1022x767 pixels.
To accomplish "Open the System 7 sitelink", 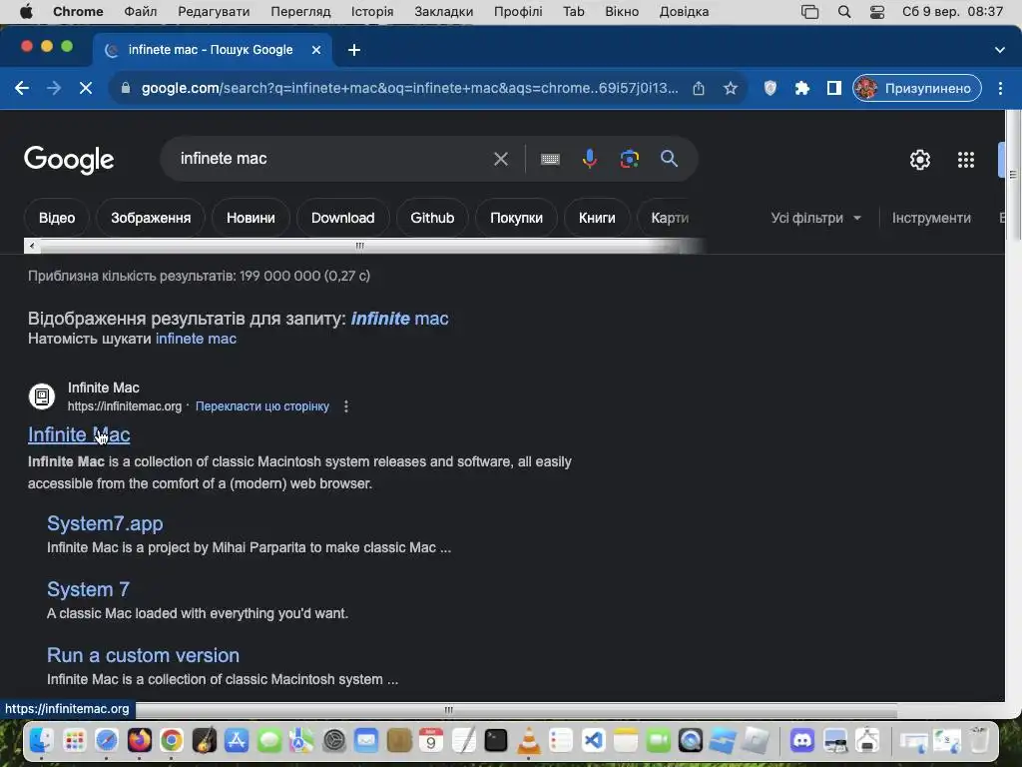I will pos(88,589).
